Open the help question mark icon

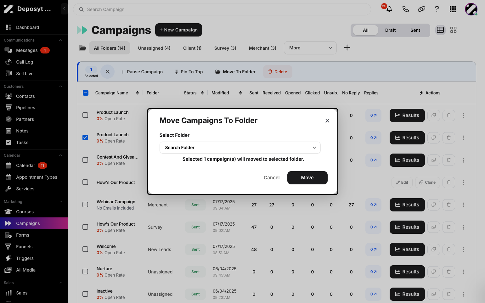(437, 9)
